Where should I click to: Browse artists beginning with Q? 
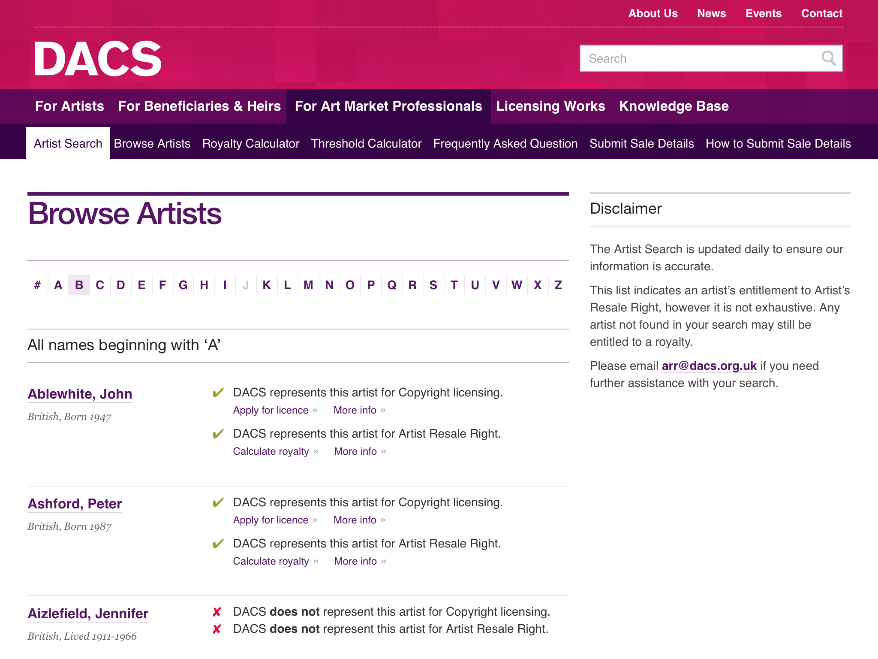[391, 285]
